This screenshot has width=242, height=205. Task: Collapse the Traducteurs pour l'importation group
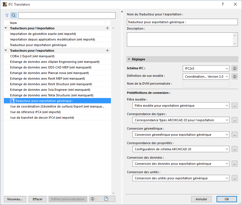(5, 28)
